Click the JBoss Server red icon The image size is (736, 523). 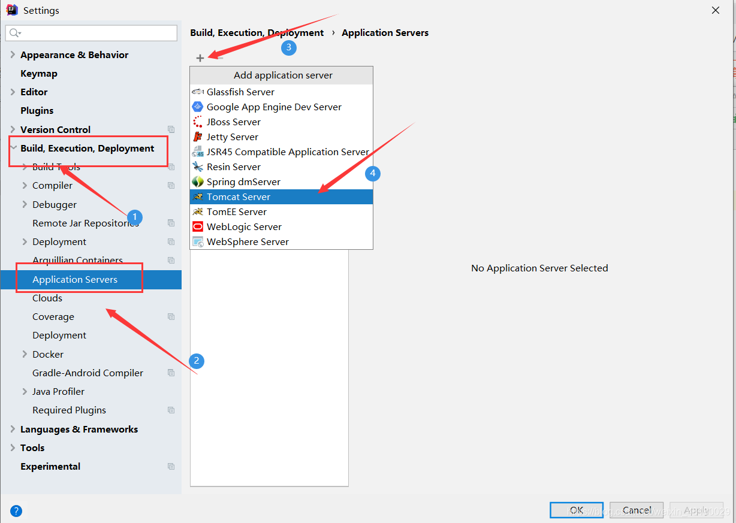click(x=198, y=122)
